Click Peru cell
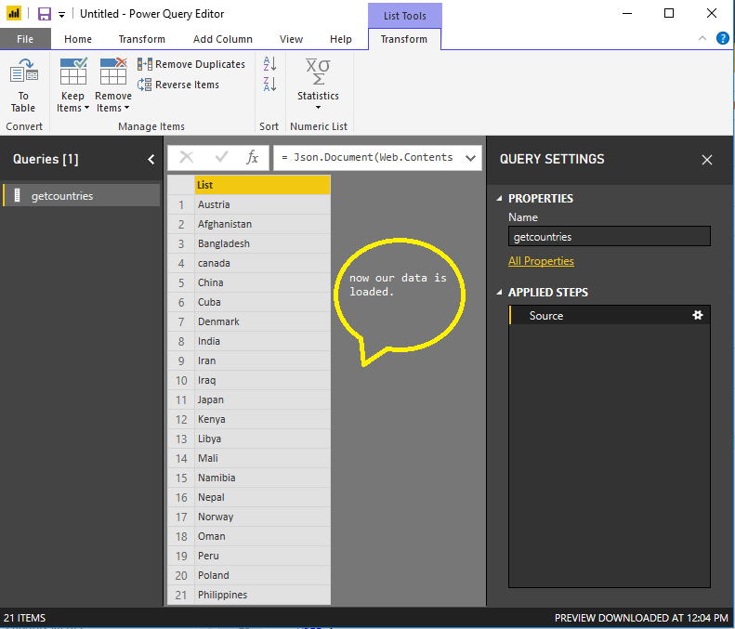 pos(262,556)
